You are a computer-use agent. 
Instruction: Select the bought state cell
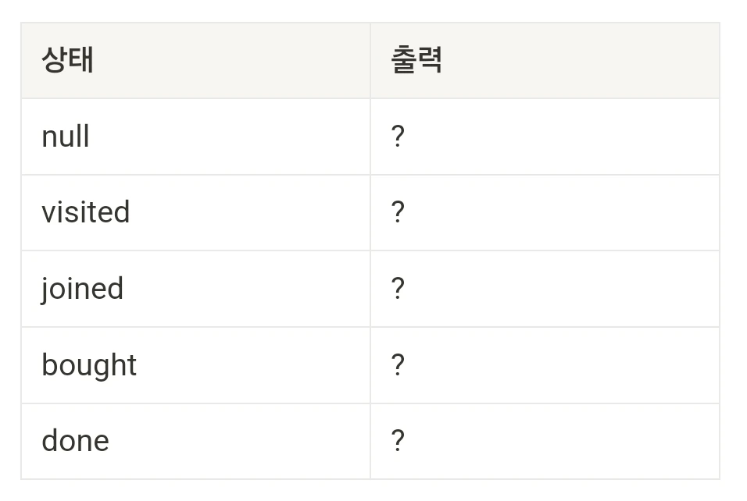pos(195,365)
